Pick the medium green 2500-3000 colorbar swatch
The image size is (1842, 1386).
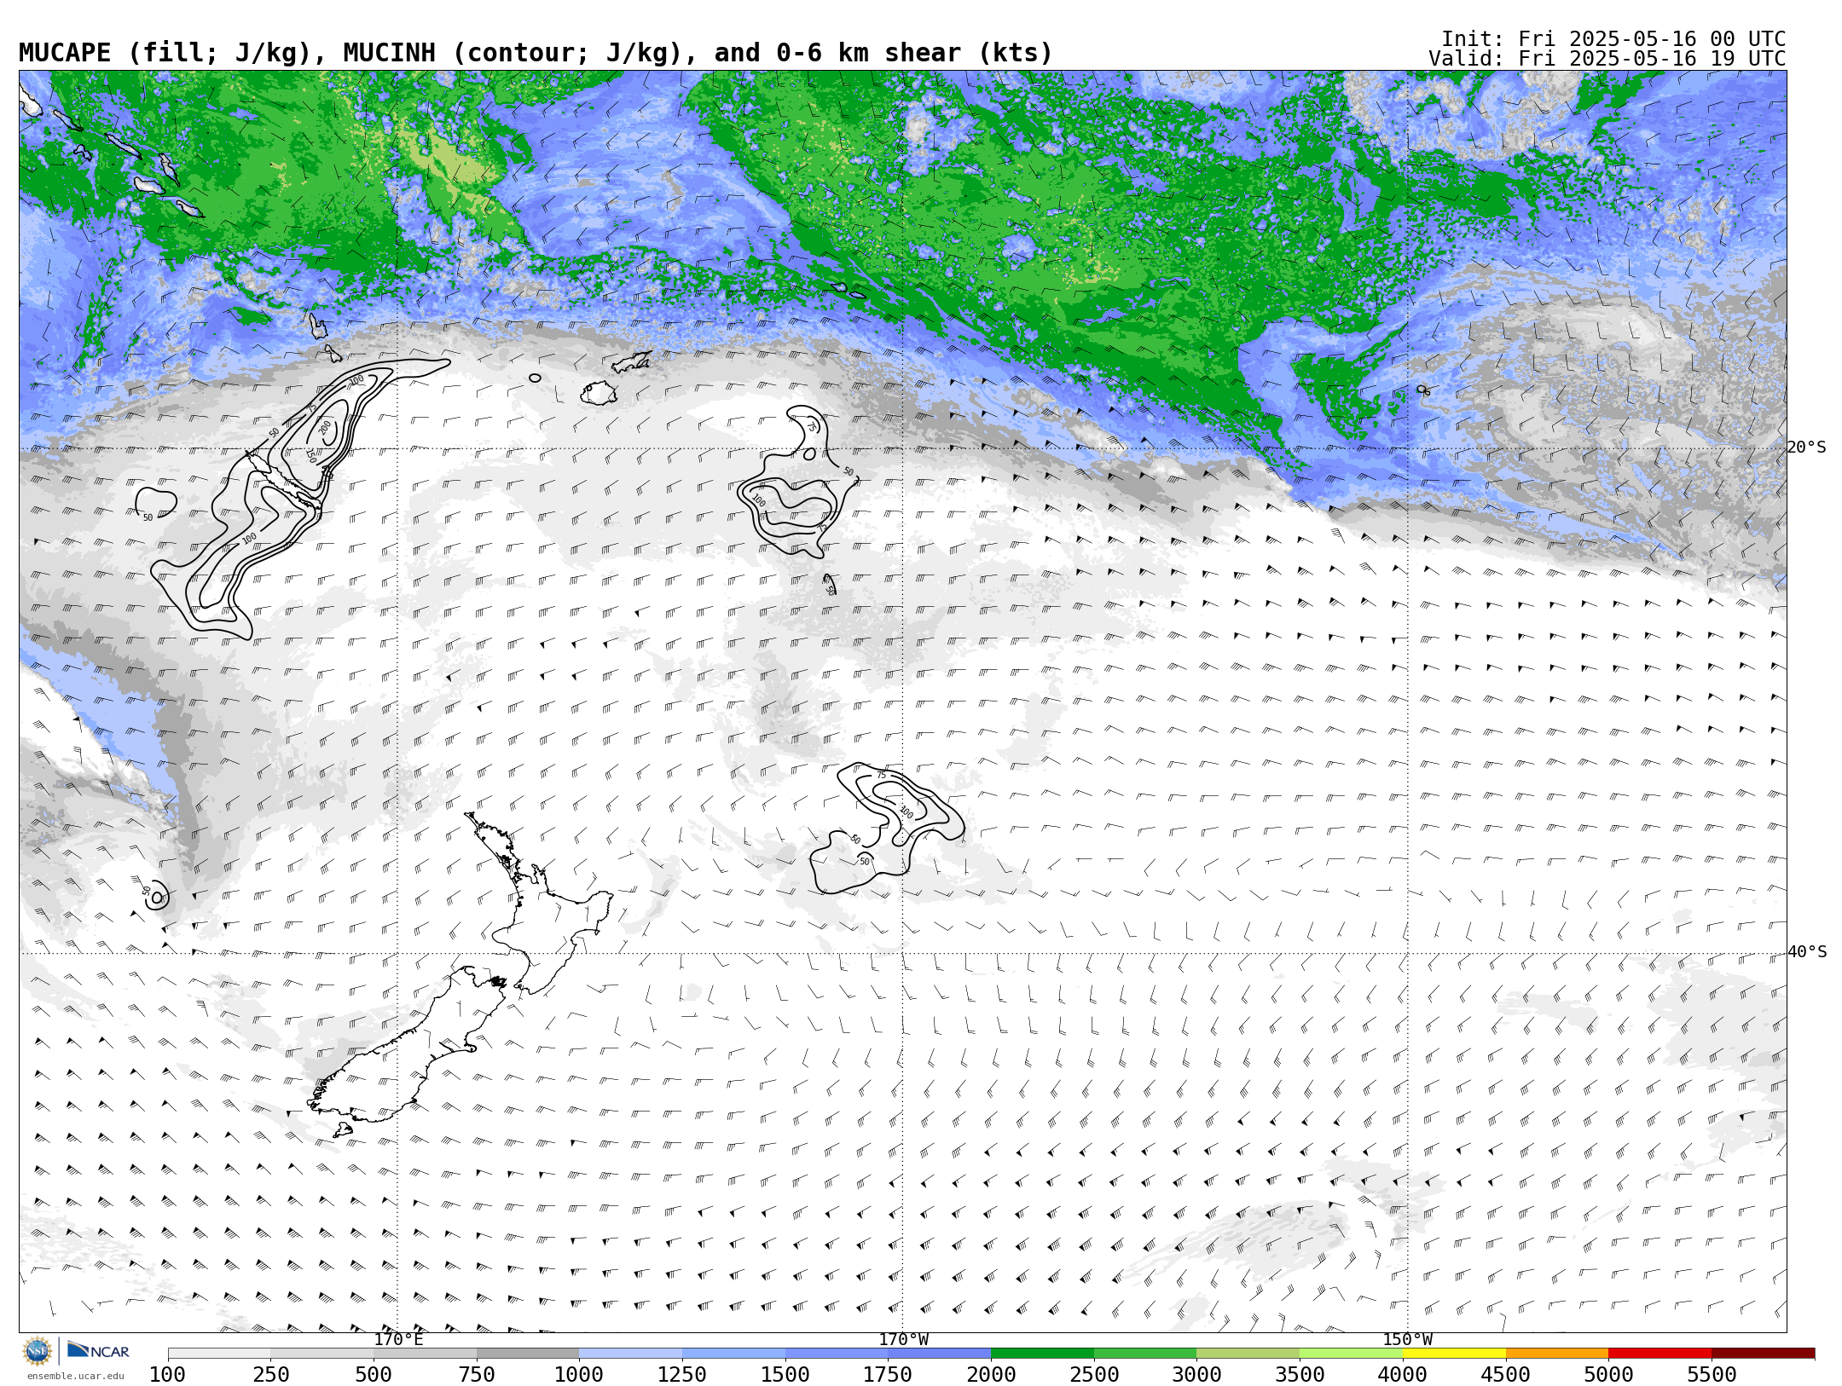(1145, 1354)
